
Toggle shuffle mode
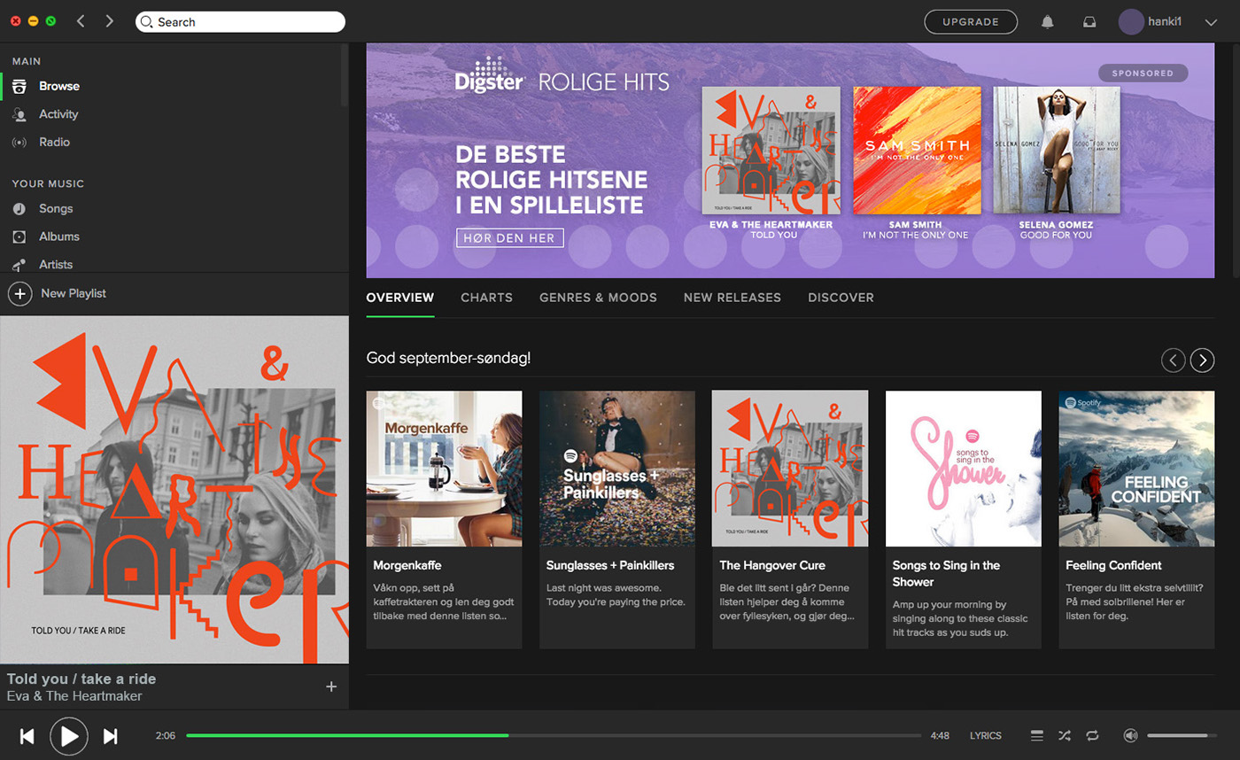[x=1065, y=735]
